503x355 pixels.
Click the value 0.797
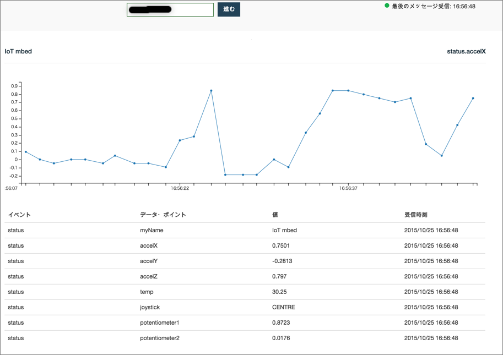coord(279,276)
